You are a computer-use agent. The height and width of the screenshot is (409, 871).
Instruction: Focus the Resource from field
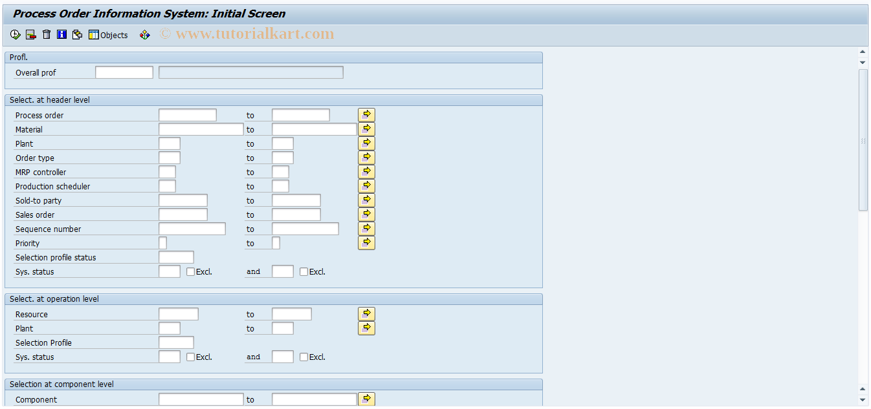179,314
